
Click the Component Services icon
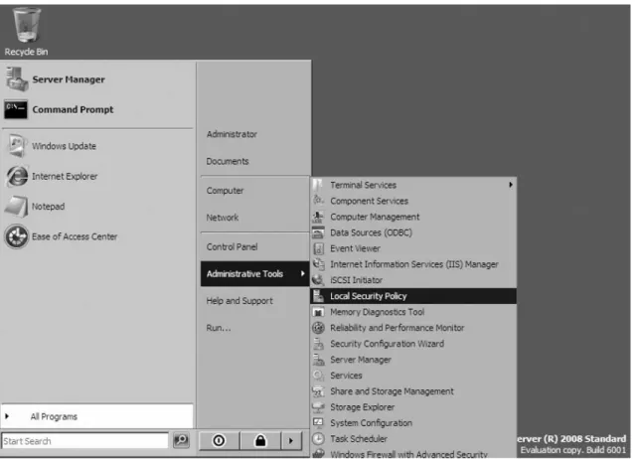pos(318,201)
